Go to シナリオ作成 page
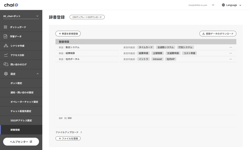This screenshot has width=249, height=150. pyautogui.click(x=21, y=46)
